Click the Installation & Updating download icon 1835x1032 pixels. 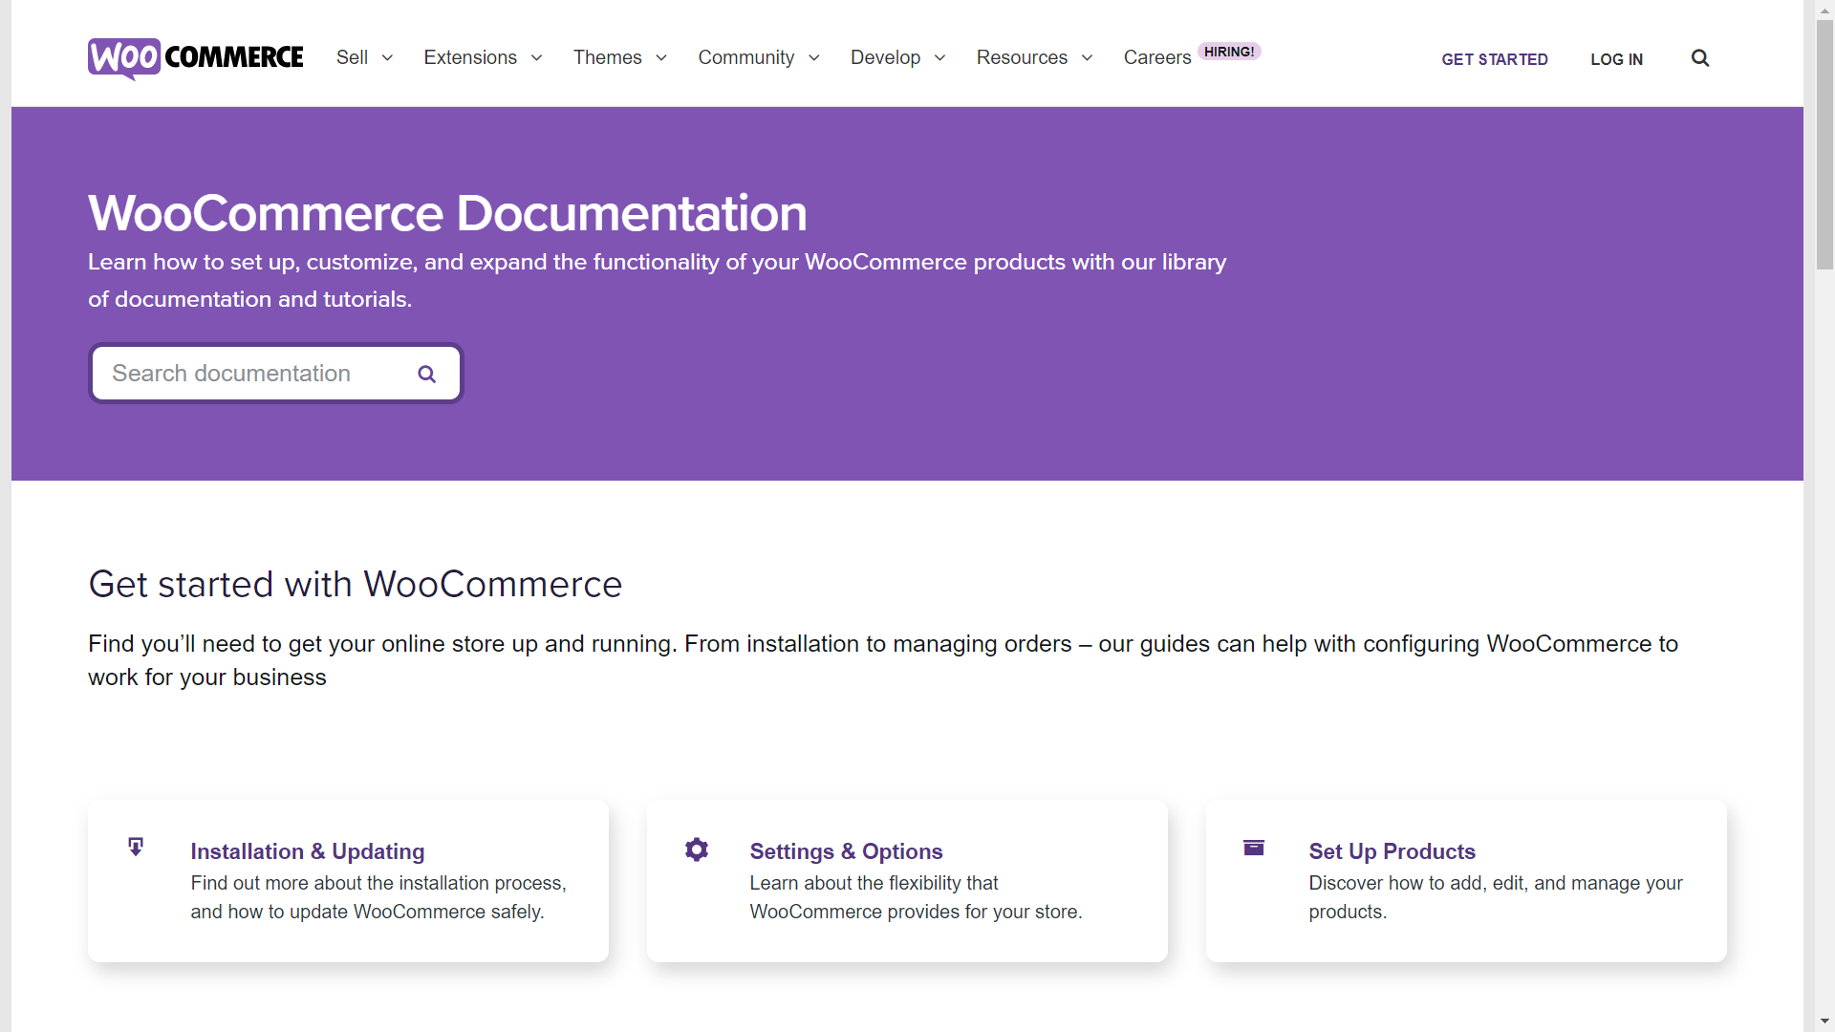click(136, 847)
